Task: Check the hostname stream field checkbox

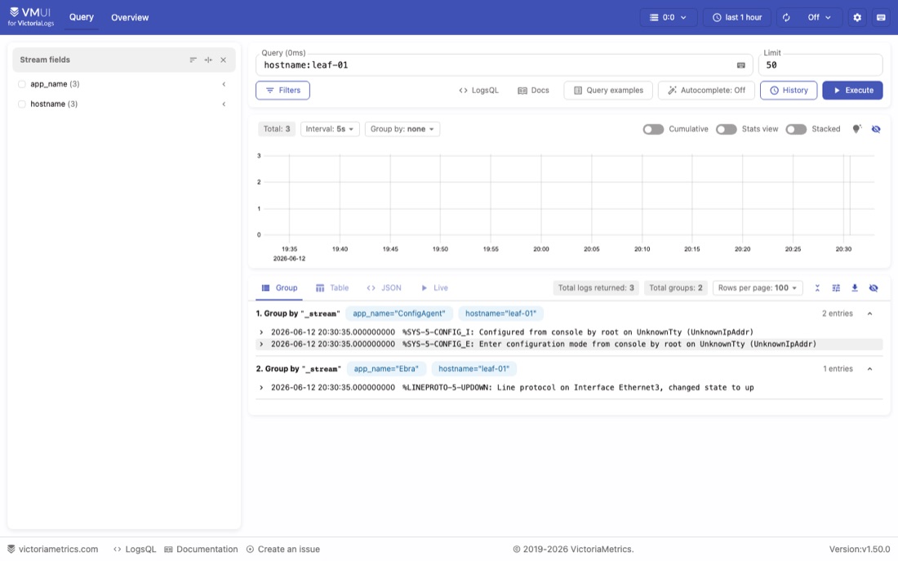Action: 22,105
